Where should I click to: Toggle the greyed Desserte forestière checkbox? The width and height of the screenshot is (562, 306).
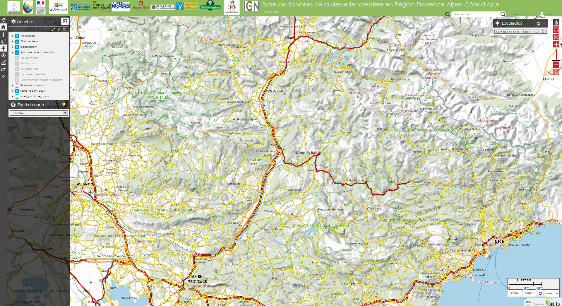coord(17,74)
